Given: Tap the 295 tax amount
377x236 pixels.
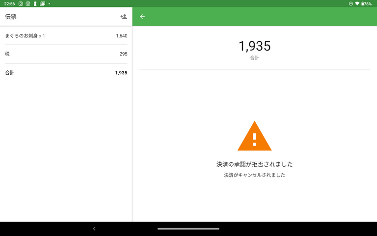Looking at the screenshot, I should (x=123, y=54).
